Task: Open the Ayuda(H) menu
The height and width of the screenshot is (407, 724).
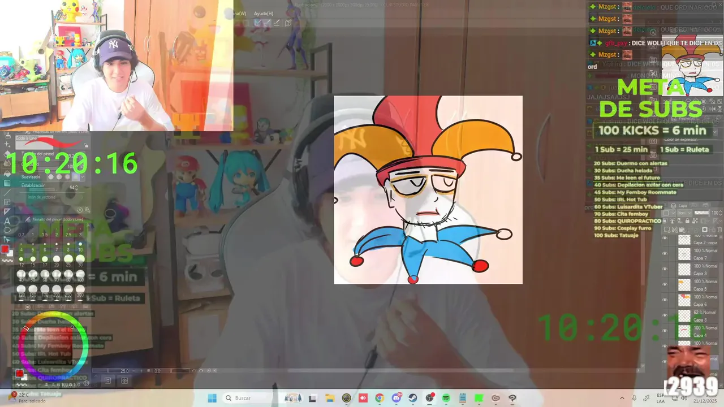Action: pos(264,14)
